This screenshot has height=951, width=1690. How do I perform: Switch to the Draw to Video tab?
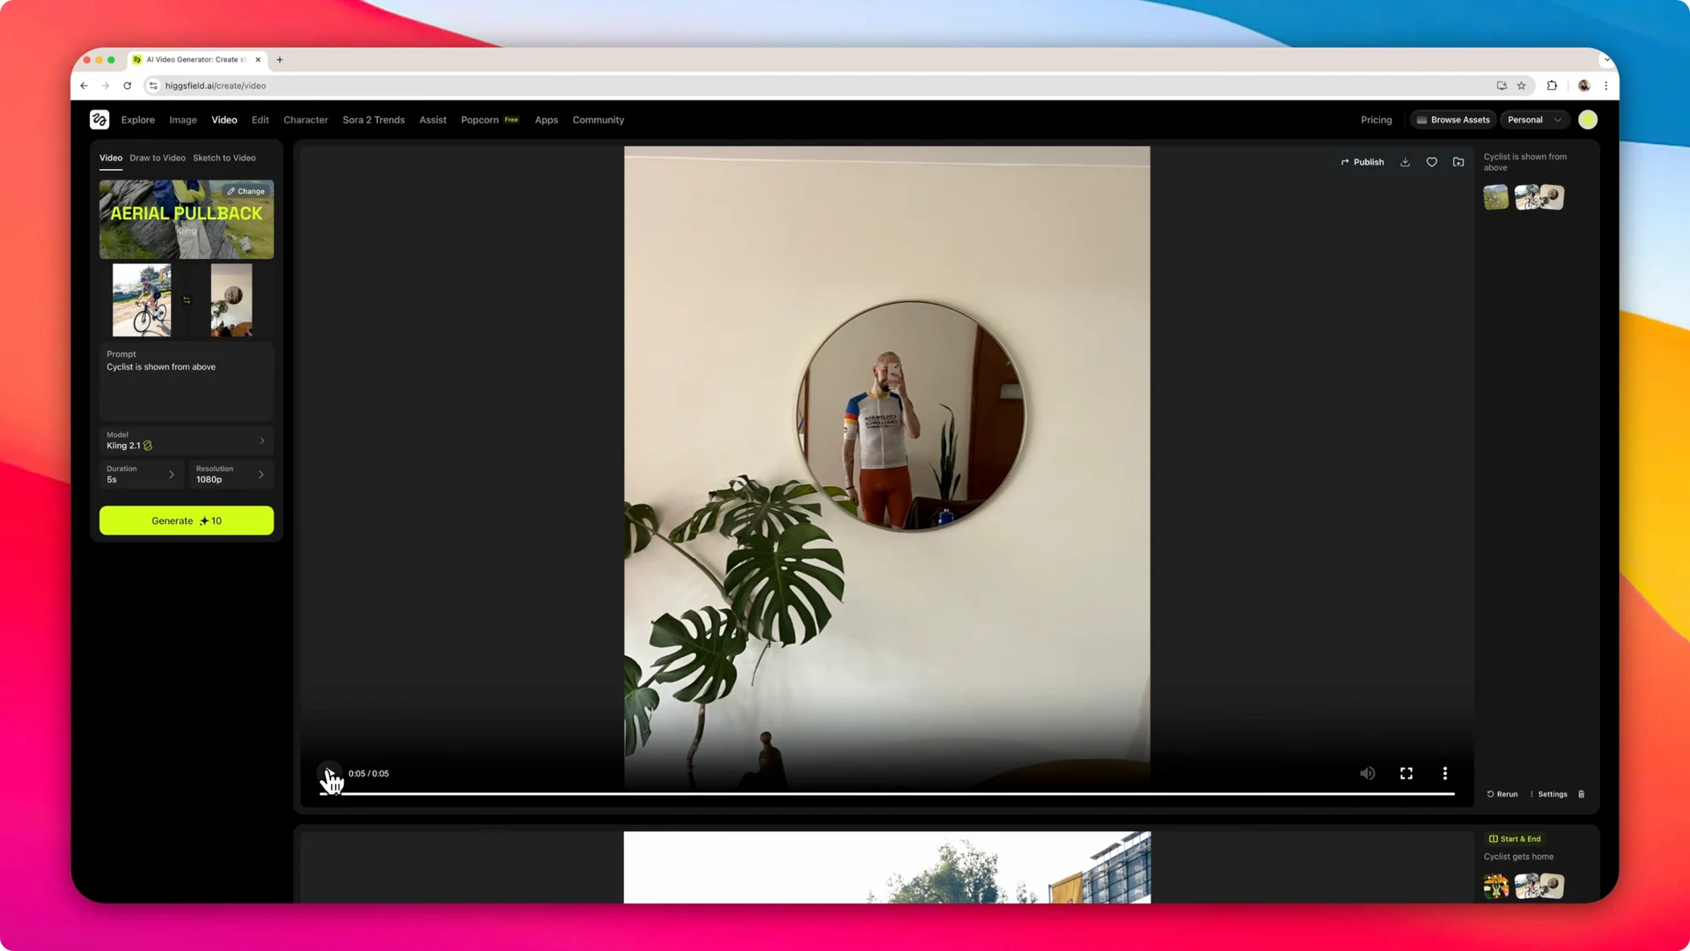click(x=157, y=158)
